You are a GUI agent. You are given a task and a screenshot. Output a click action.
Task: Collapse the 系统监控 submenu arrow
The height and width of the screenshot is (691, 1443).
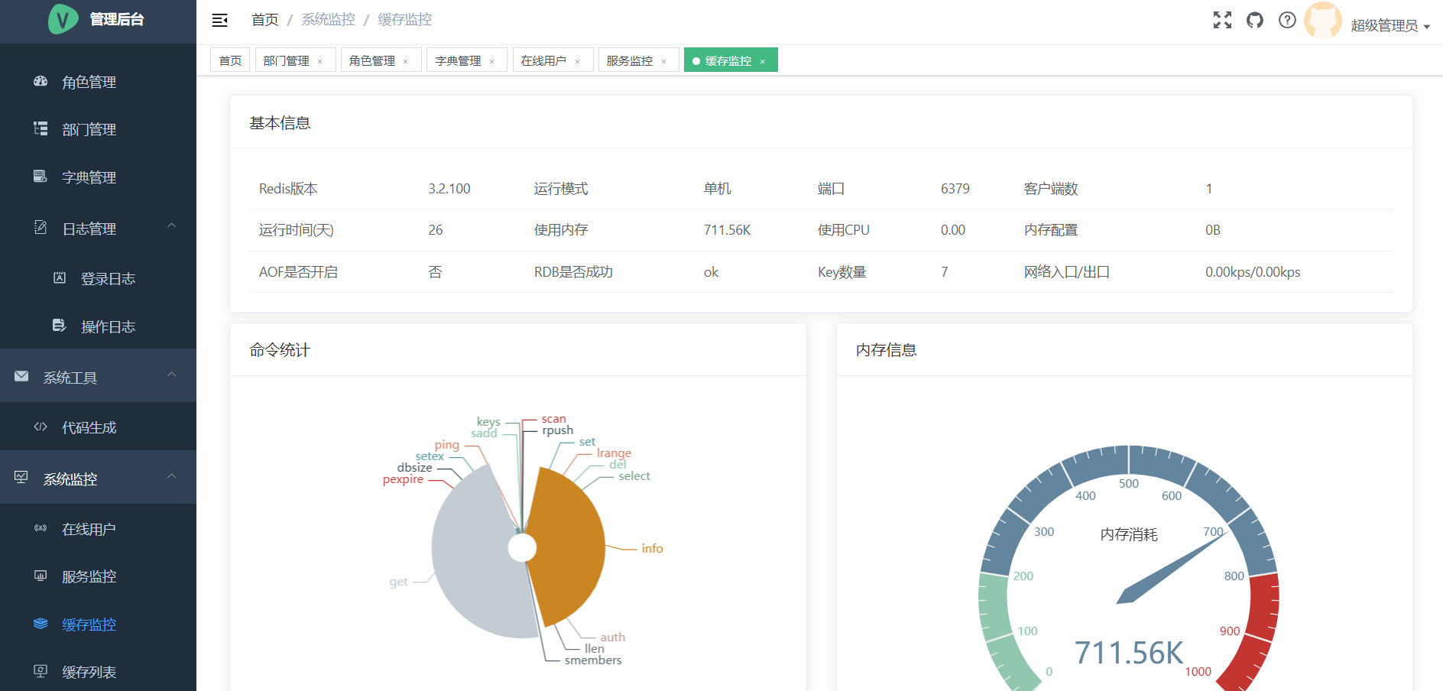(172, 476)
